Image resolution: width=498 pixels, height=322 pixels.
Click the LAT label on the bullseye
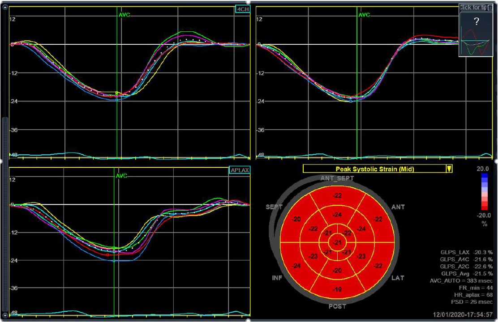398,278
